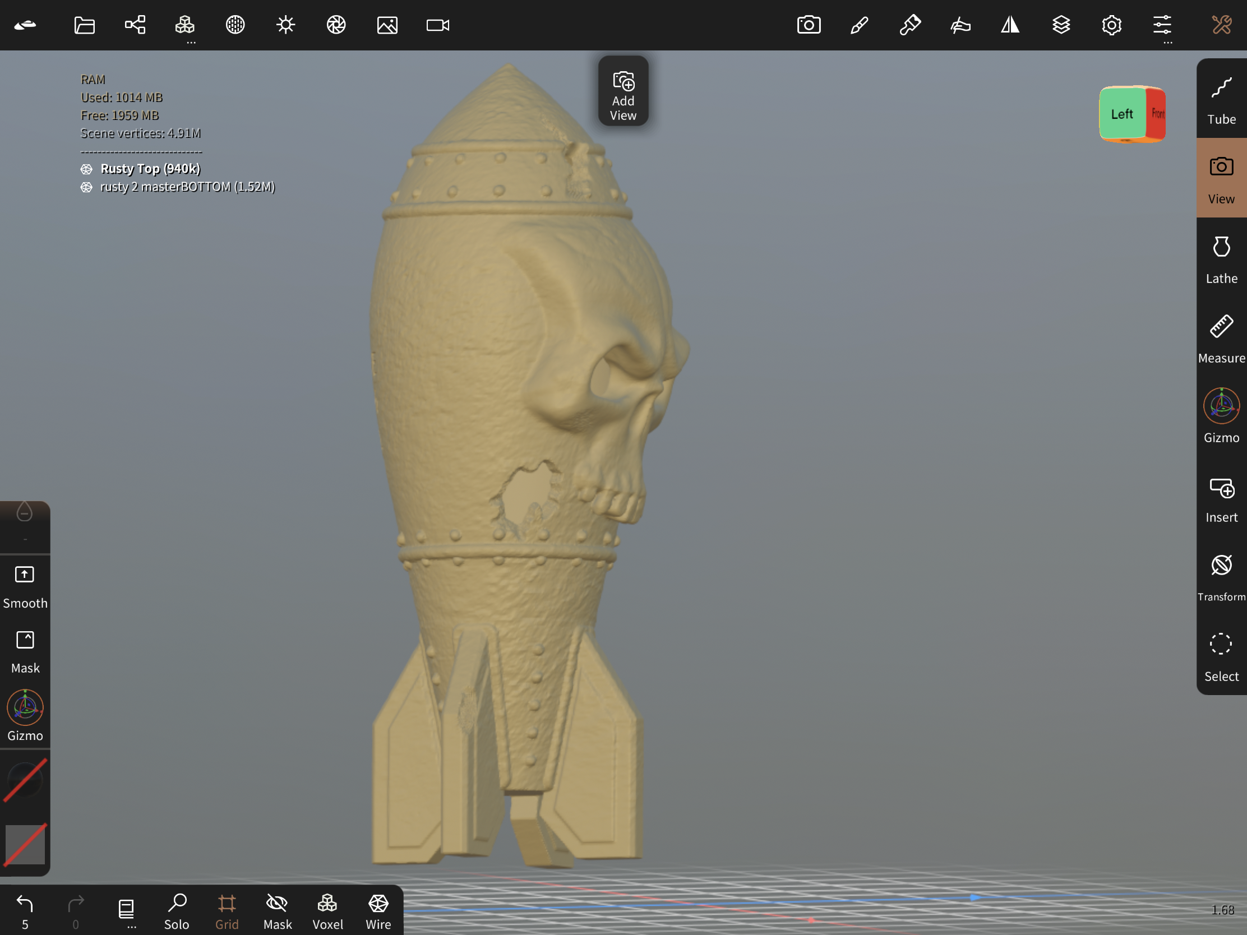Open the Background image menu
The height and width of the screenshot is (935, 1247).
pos(387,25)
